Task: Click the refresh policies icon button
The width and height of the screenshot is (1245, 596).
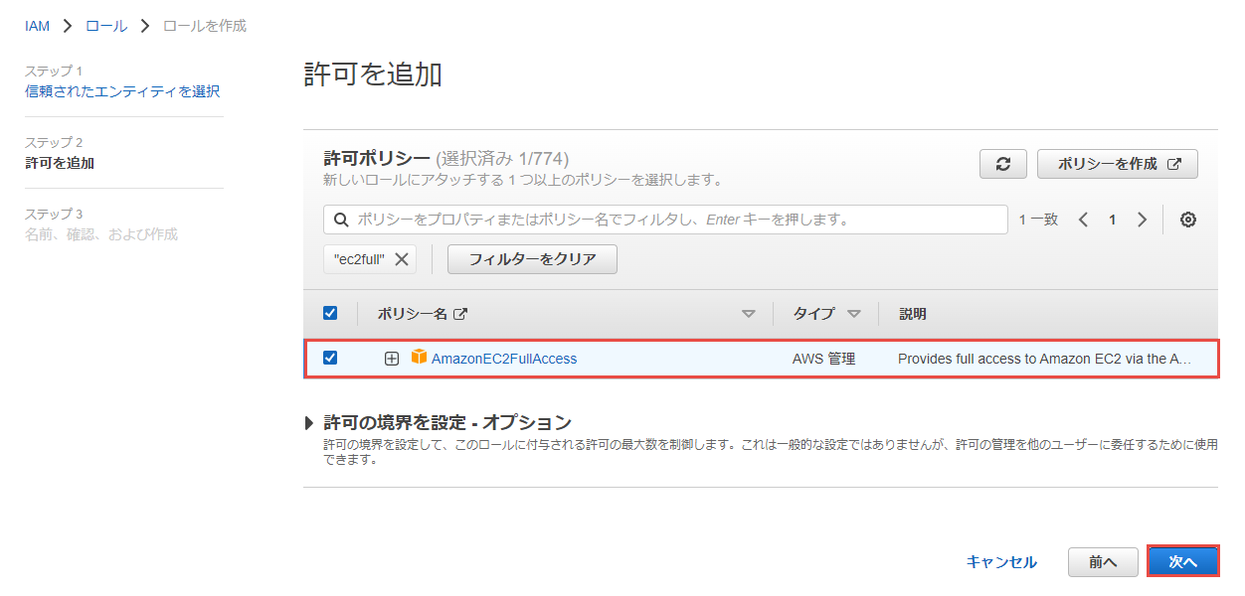Action: click(1002, 164)
